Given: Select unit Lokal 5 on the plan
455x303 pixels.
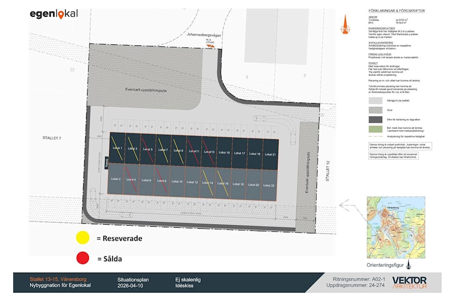Looking at the screenshot, I should 148,149.
